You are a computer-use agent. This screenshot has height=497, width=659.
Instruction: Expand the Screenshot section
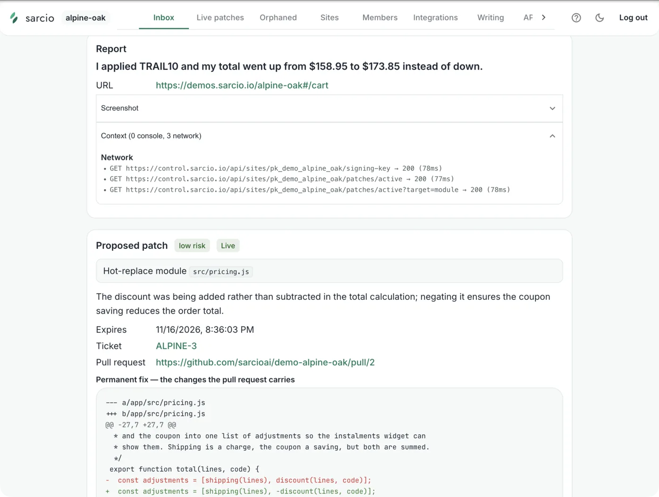[x=329, y=108]
